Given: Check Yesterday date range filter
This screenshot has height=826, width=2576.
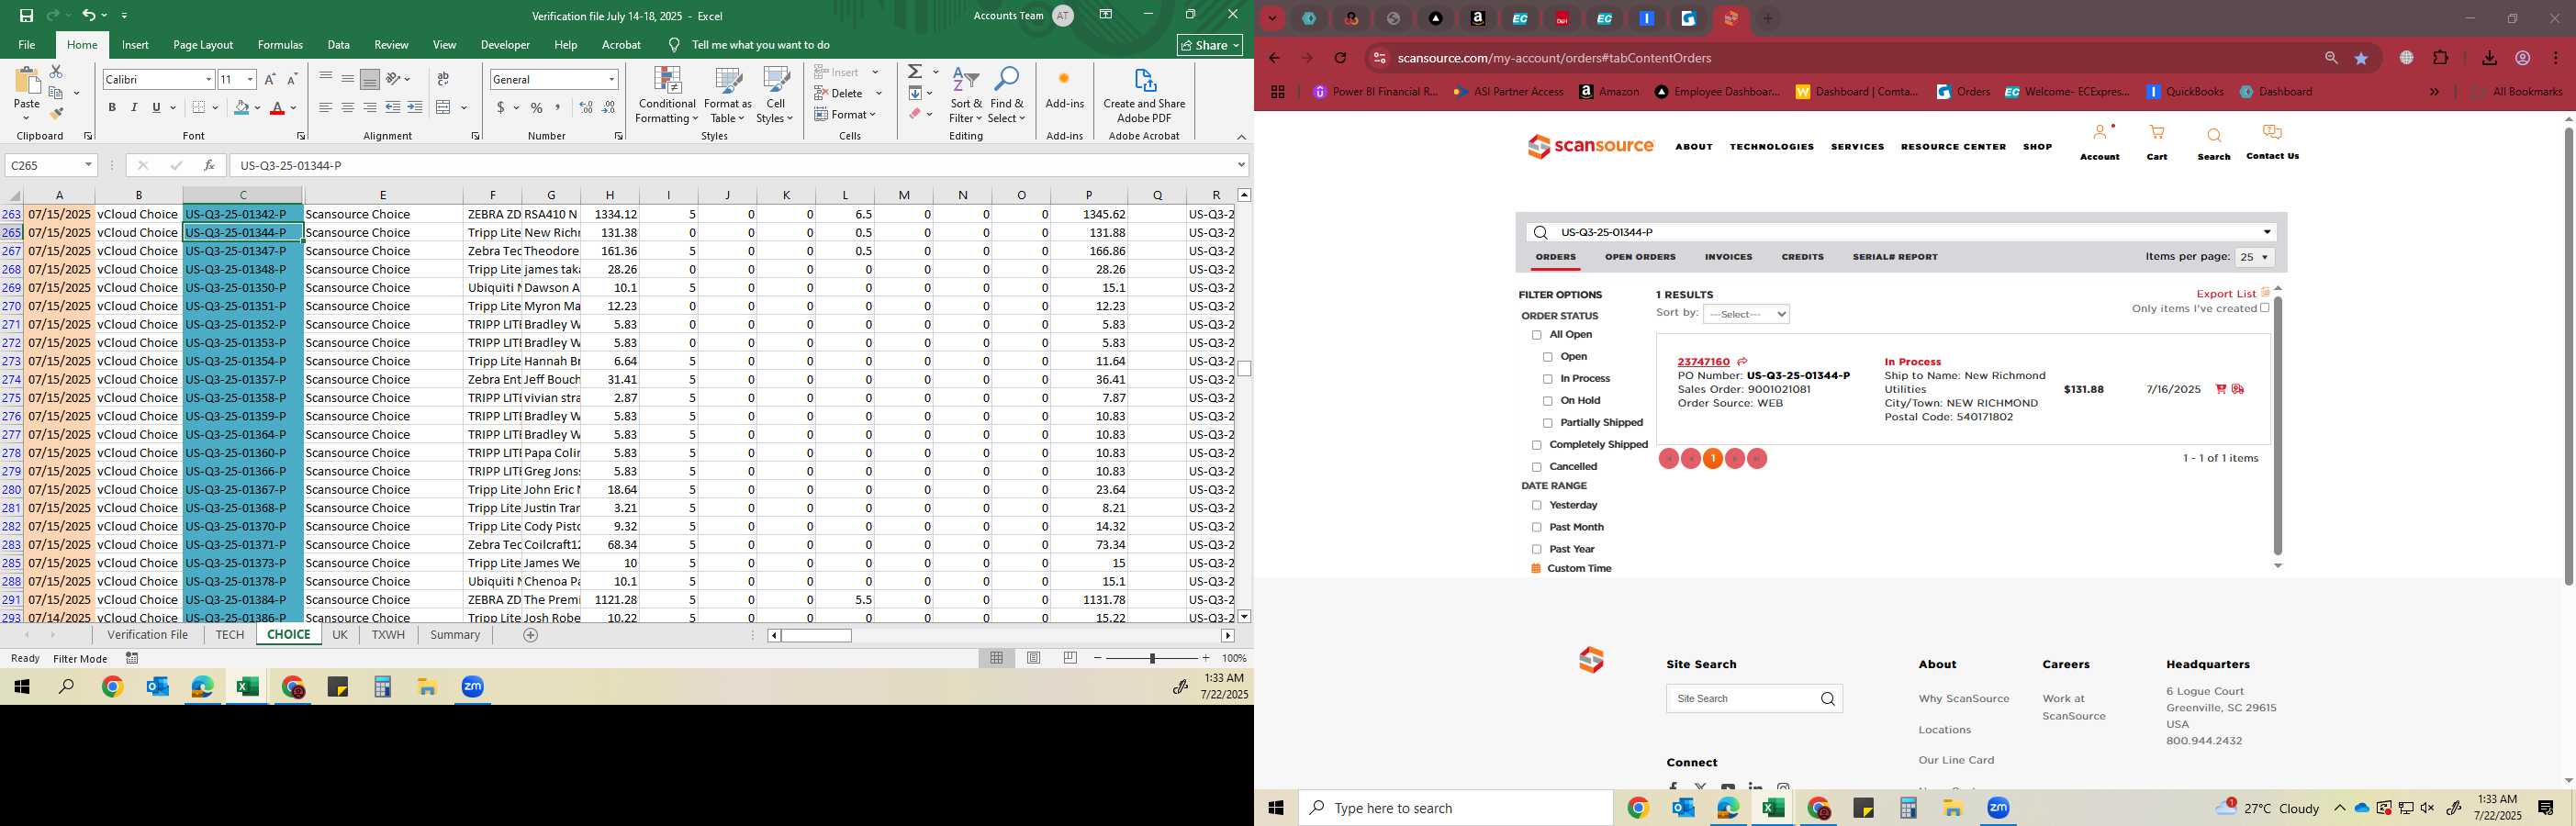Looking at the screenshot, I should pos(1537,506).
